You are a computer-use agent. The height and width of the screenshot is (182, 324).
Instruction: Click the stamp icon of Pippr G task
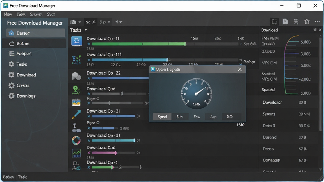tap(76, 128)
